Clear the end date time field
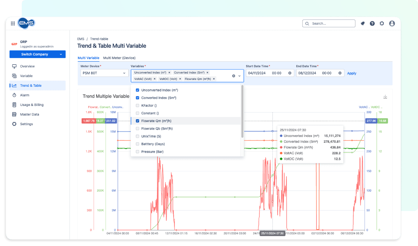Screen dimensions: 418x246 pyautogui.click(x=340, y=73)
